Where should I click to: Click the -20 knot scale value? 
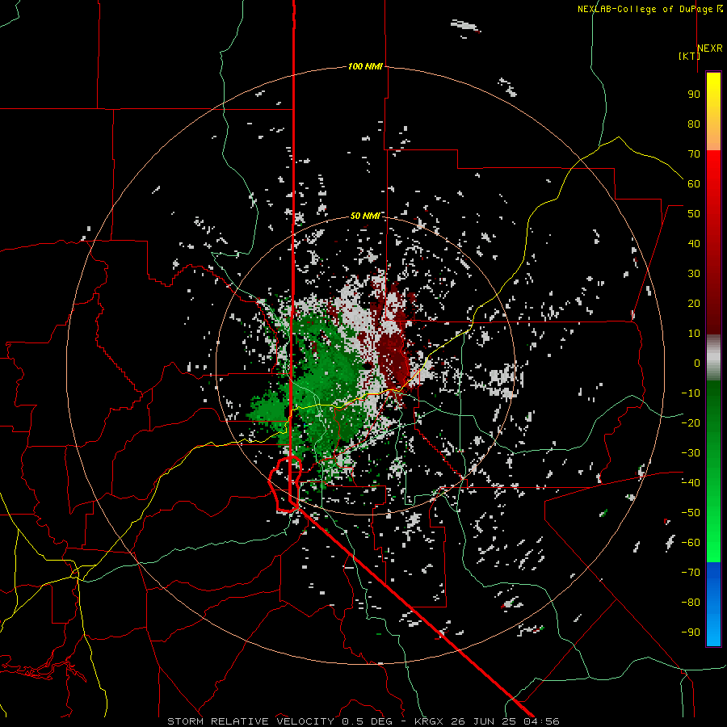pos(691,422)
